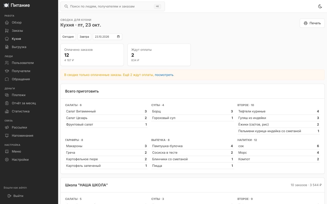
Task: Click the Выгрузка spreadsheet icon
Action: (x=7, y=47)
